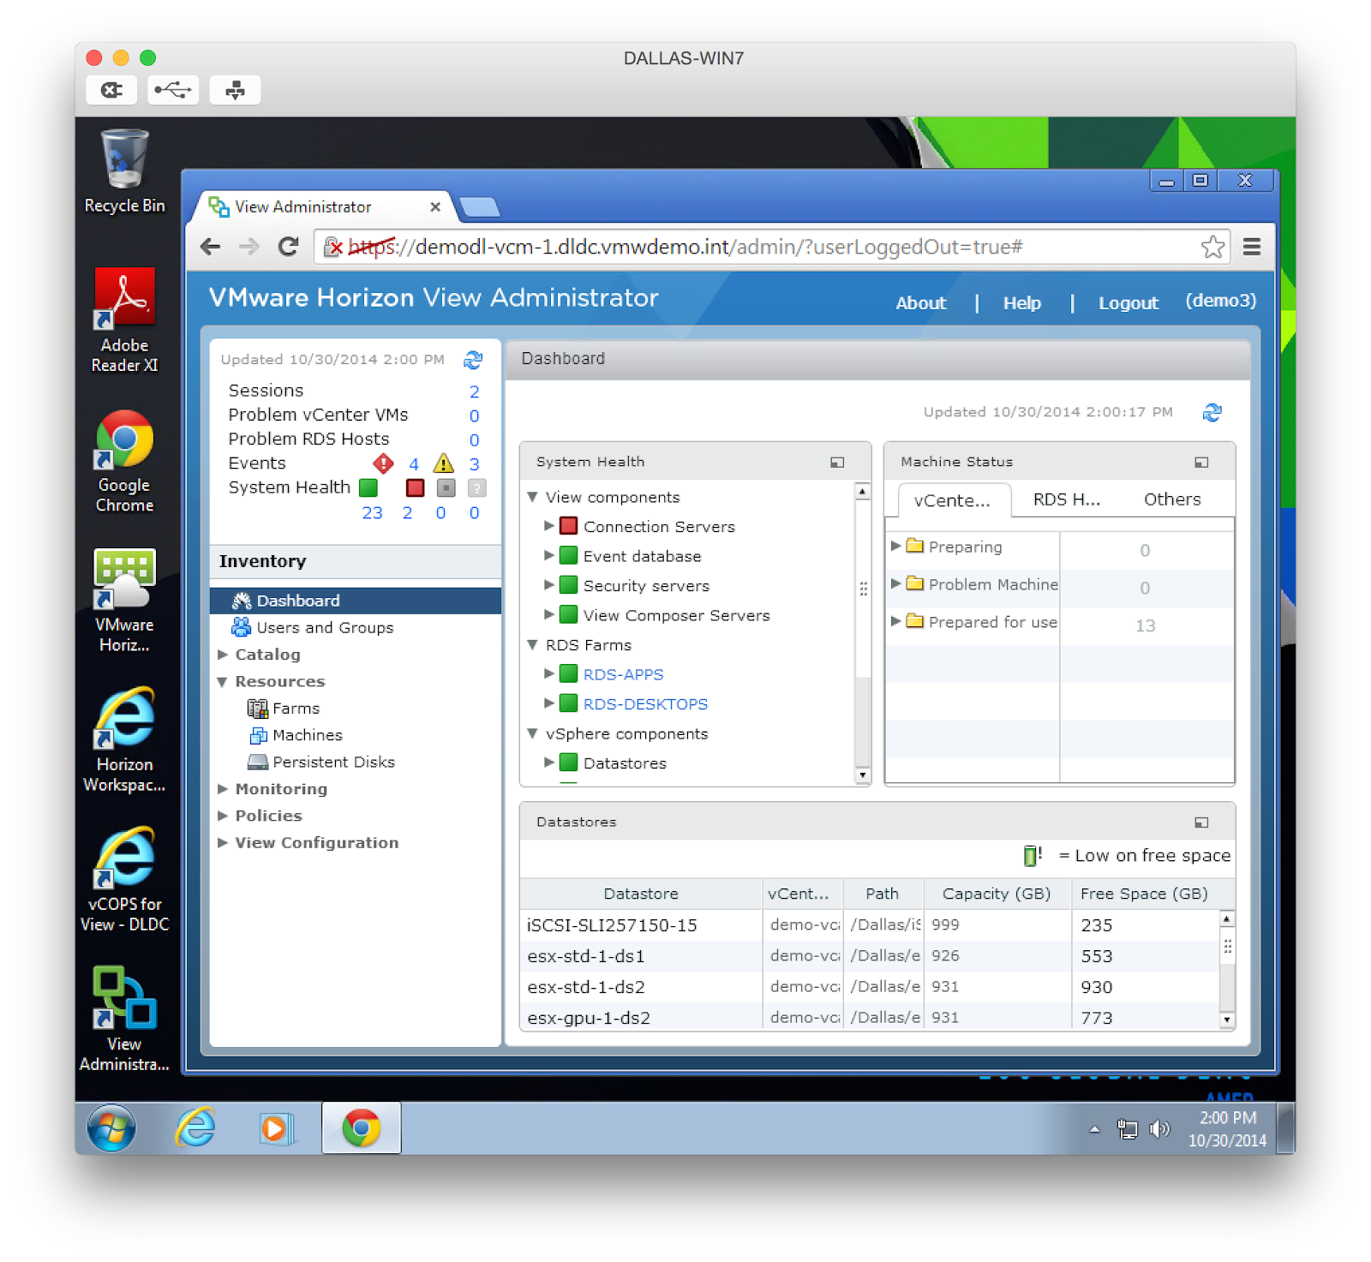Image resolution: width=1371 pixels, height=1262 pixels.
Task: Open Machines under Resources
Action: tap(307, 735)
